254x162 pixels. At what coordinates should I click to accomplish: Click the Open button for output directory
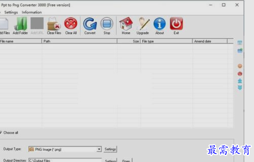pyautogui.click(x=126, y=160)
